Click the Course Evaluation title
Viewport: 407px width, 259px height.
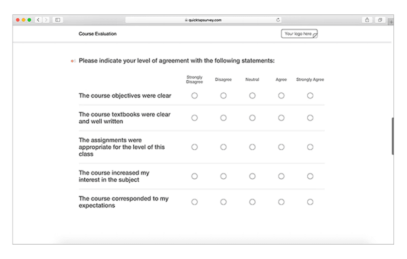(97, 34)
